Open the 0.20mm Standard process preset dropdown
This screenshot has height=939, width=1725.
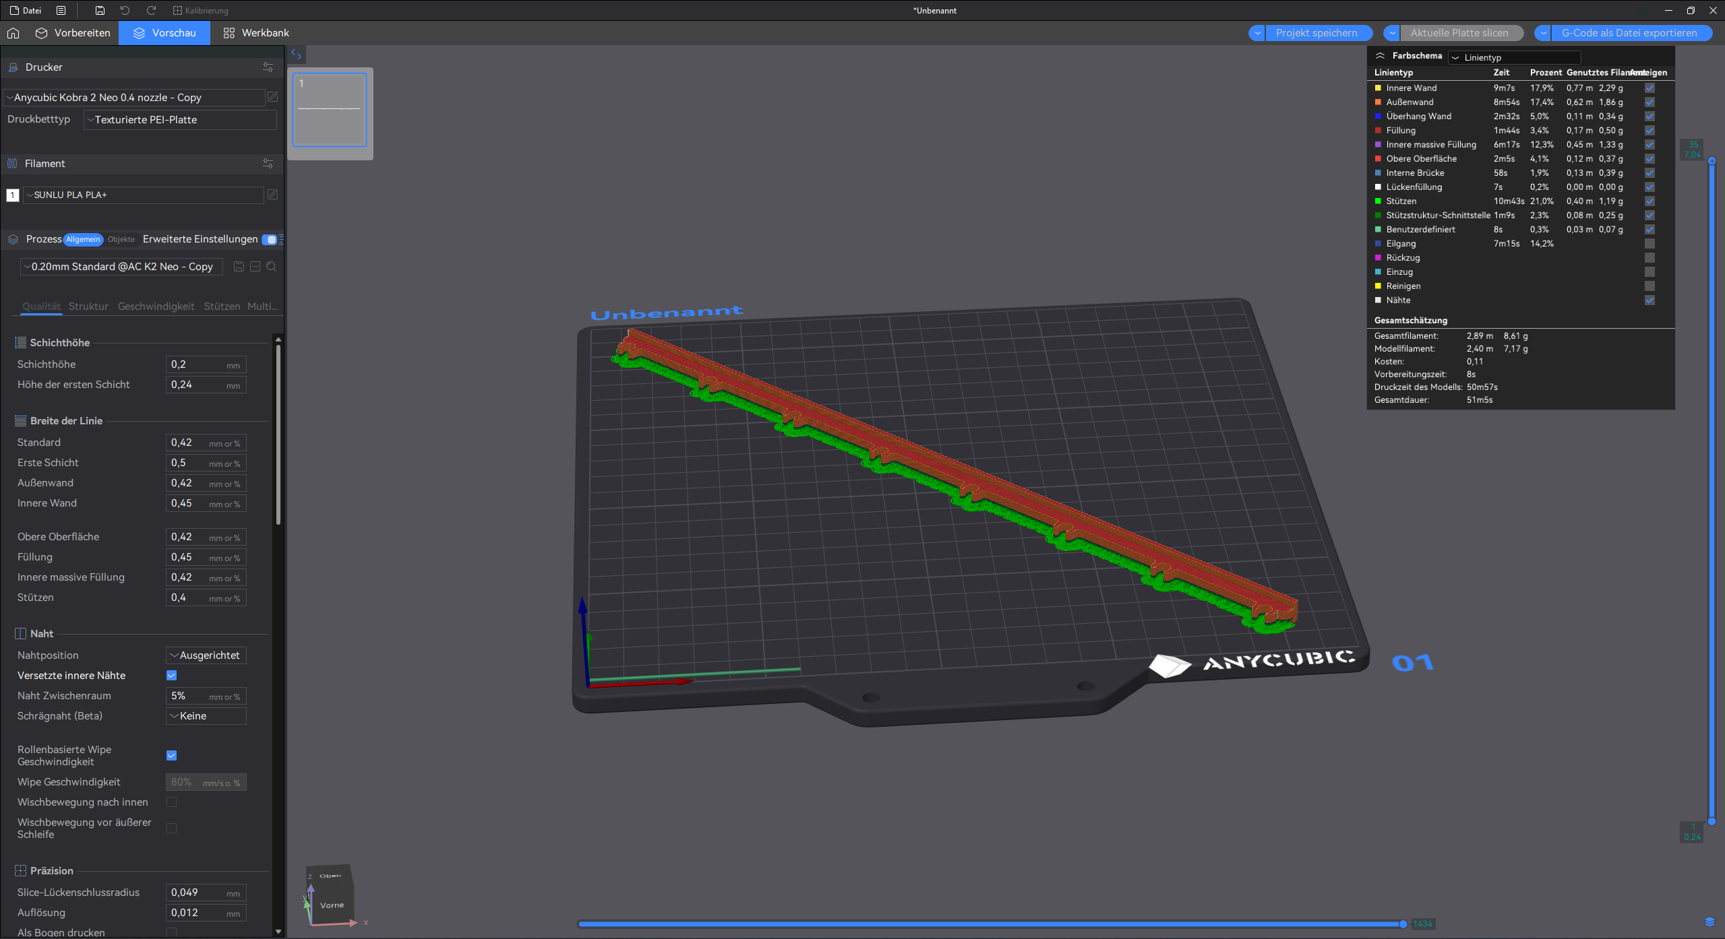pyautogui.click(x=121, y=267)
